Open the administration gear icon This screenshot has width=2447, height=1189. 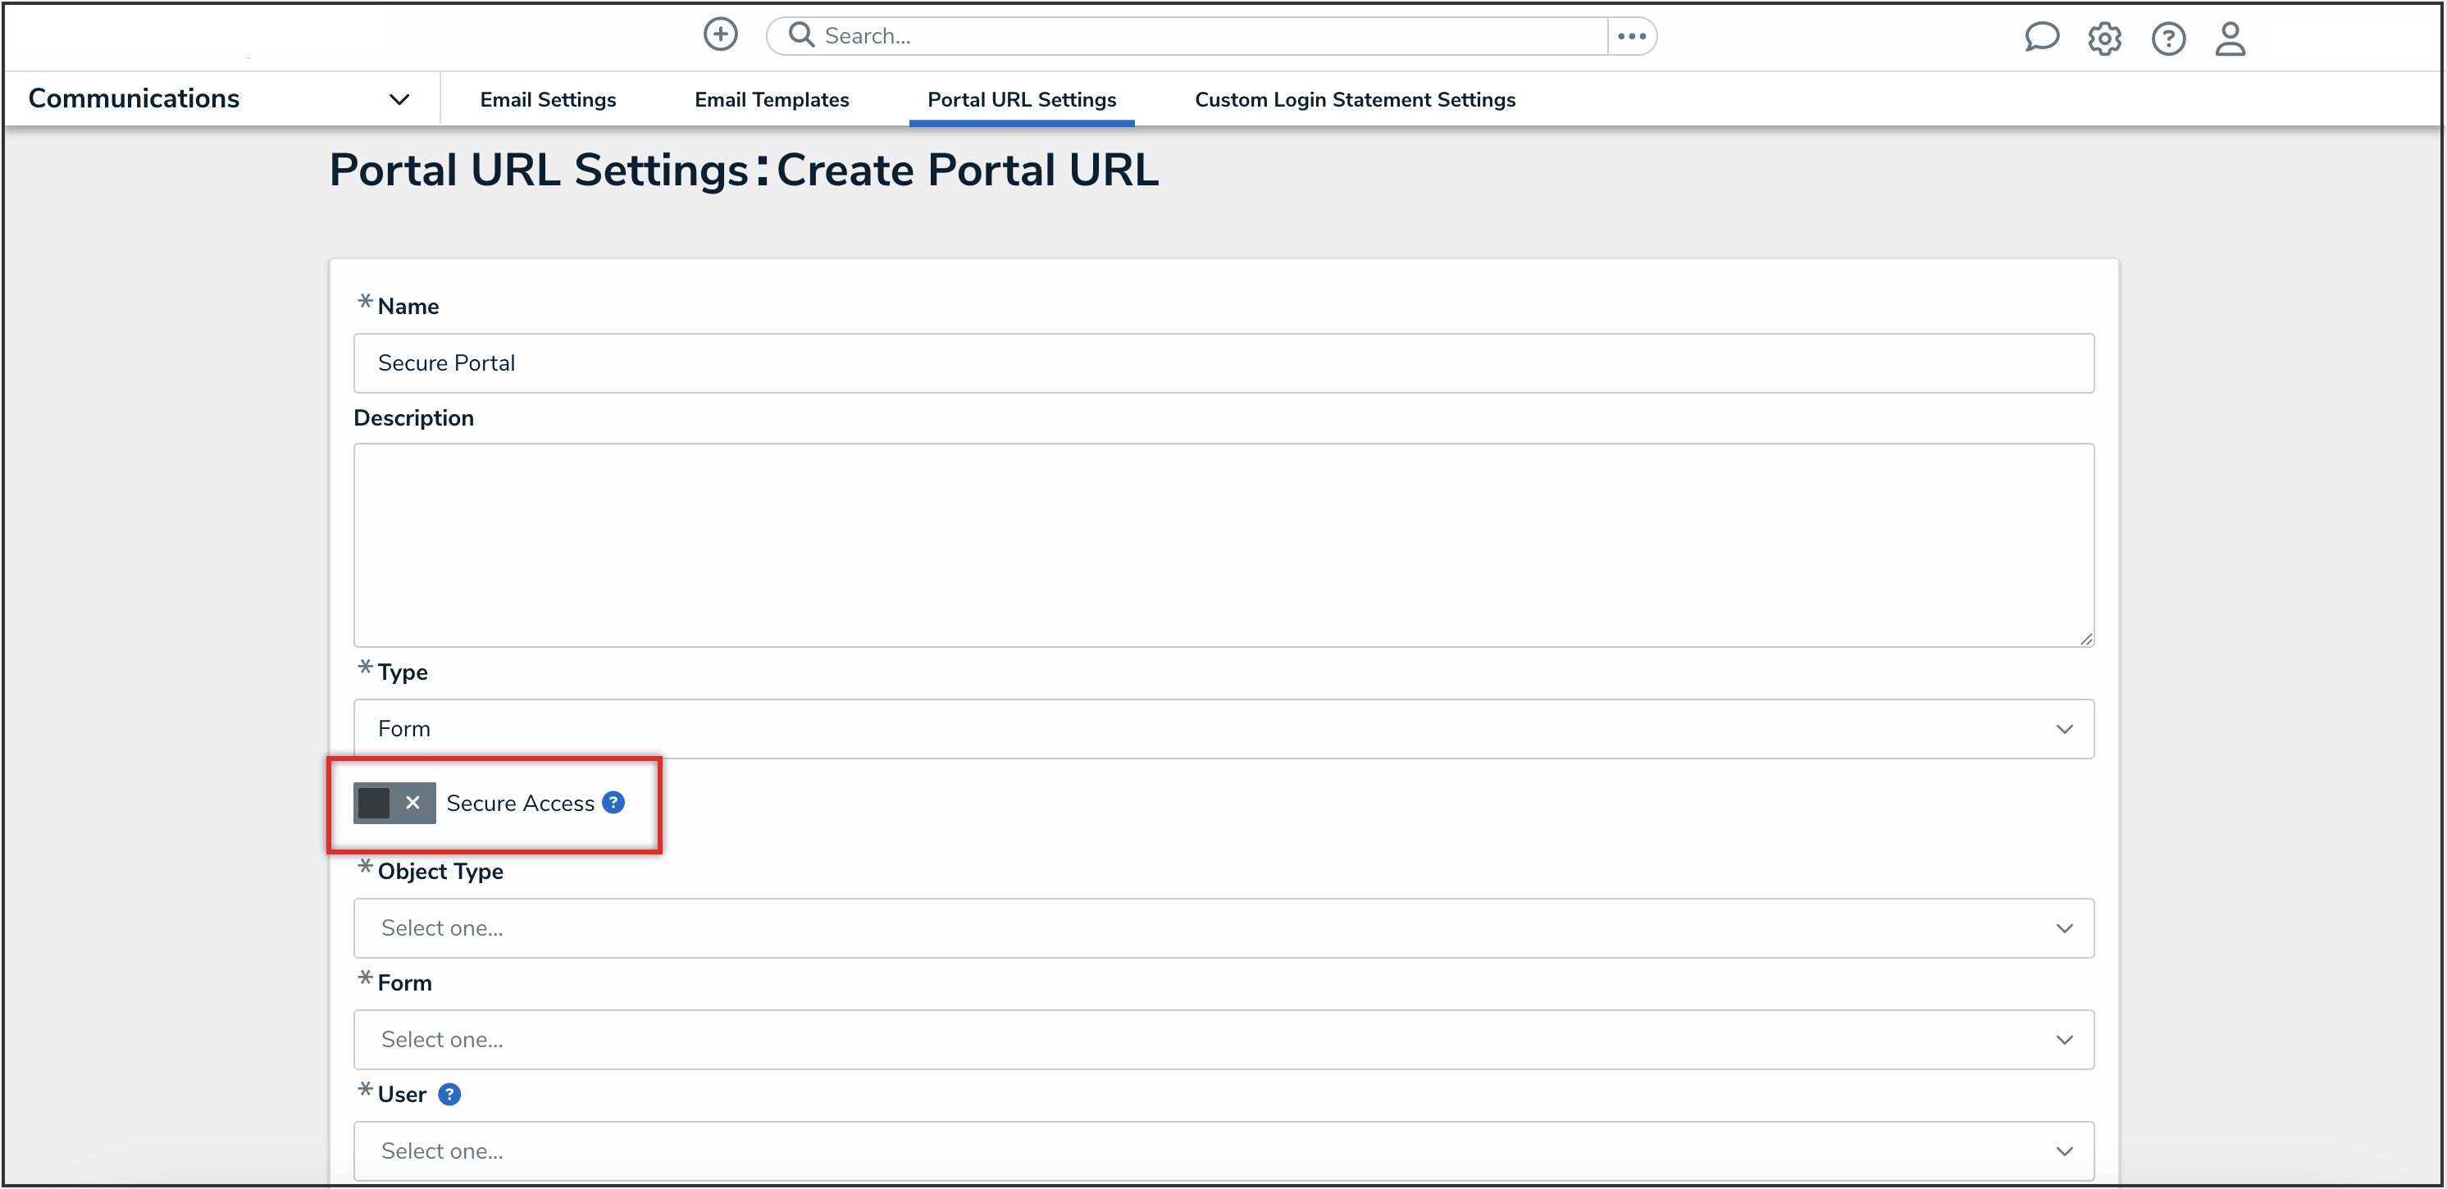pyautogui.click(x=2104, y=39)
